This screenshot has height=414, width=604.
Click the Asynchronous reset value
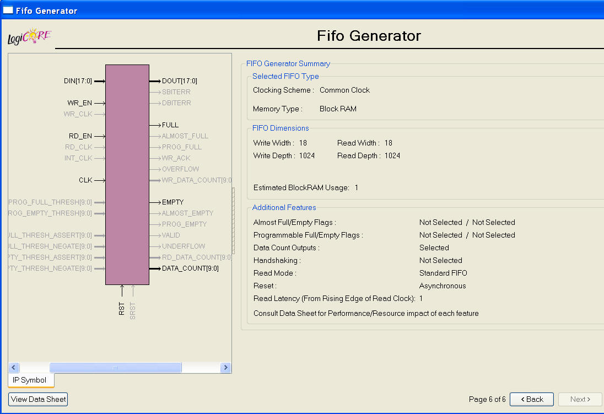[443, 286]
